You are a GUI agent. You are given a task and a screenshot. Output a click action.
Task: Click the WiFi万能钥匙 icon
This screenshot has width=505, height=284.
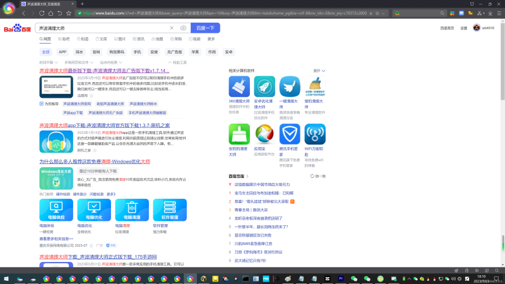(x=315, y=134)
